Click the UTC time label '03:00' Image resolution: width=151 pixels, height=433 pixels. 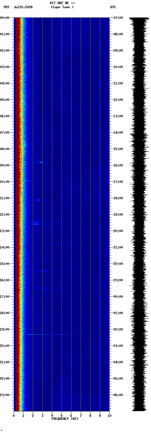(118, 346)
